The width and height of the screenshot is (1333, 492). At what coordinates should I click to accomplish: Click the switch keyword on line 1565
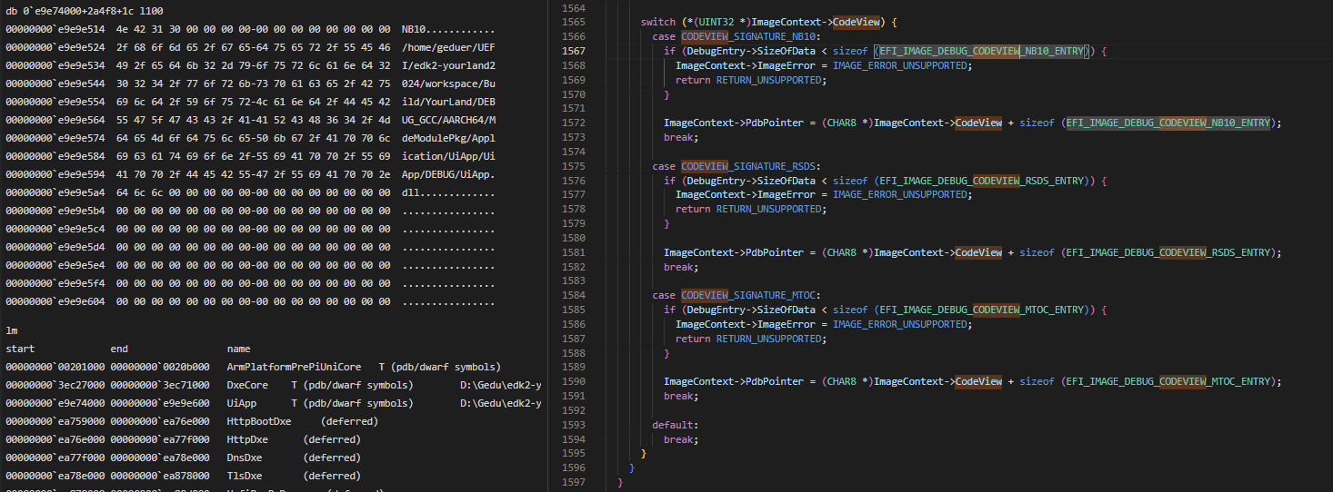point(658,22)
